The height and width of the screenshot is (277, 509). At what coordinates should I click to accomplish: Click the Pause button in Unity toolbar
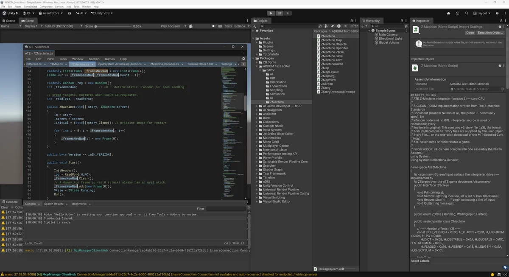click(x=280, y=13)
